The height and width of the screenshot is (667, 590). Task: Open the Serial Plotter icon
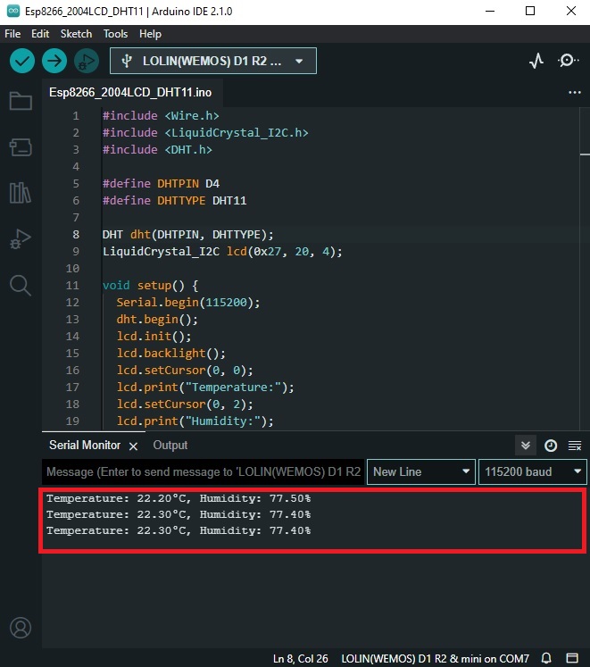pyautogui.click(x=536, y=61)
